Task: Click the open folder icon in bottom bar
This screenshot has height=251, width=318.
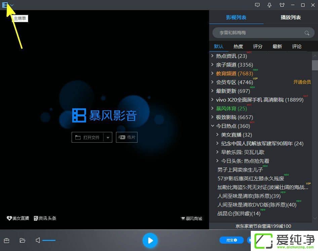Action: [x=23, y=240]
